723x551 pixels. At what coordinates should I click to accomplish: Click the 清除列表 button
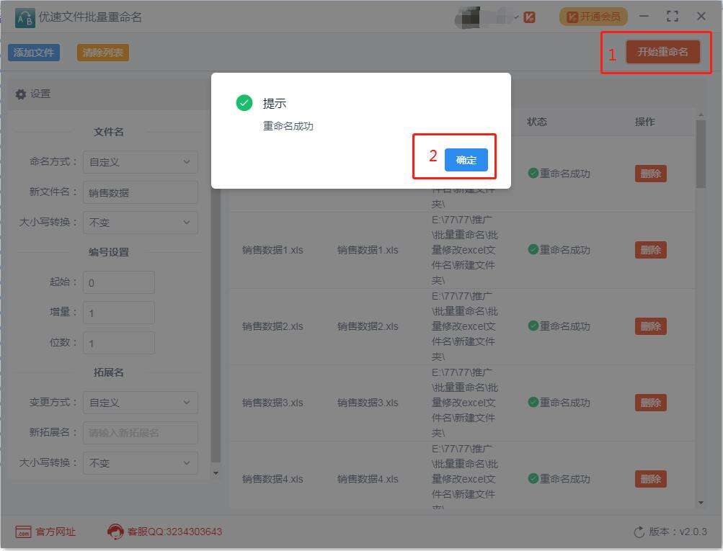tap(102, 51)
